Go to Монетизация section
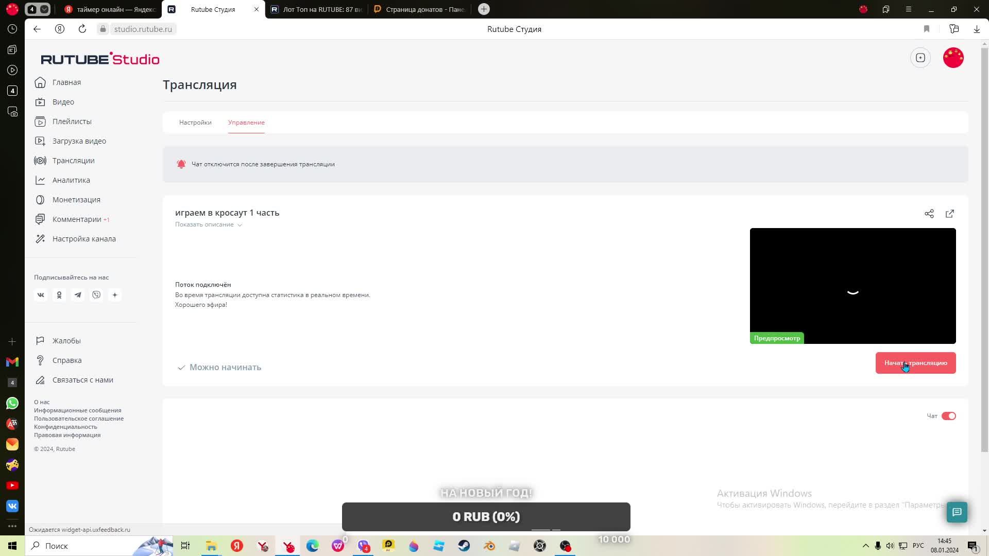Screen dimensions: 989x556 76,200
